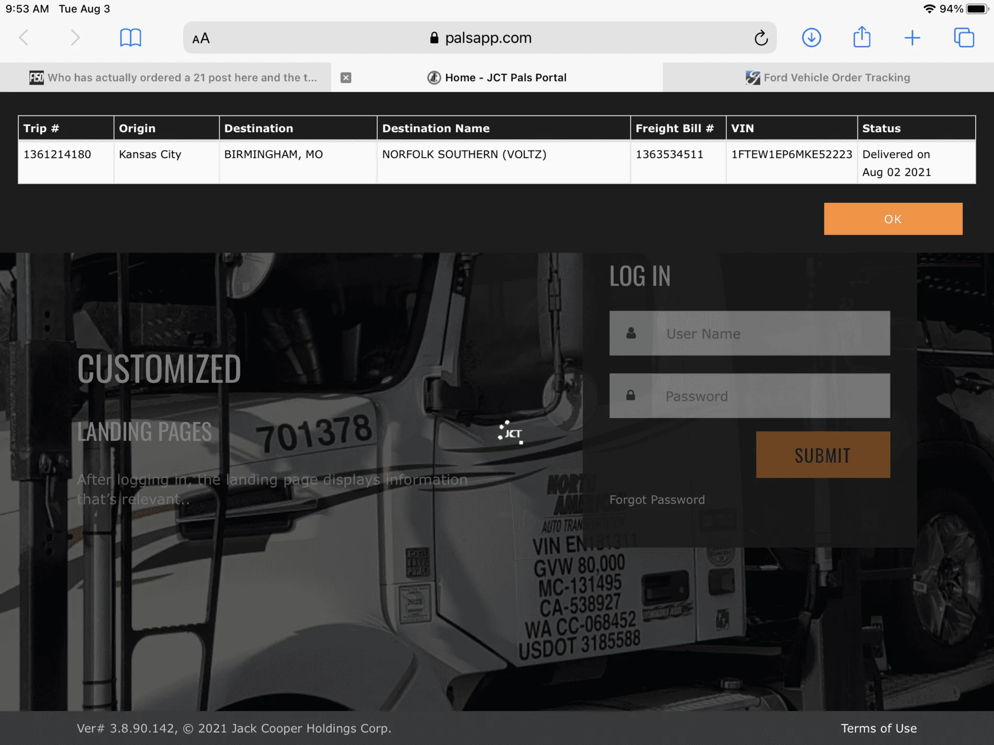
Task: Open the Safari downloads icon
Action: pyautogui.click(x=811, y=38)
